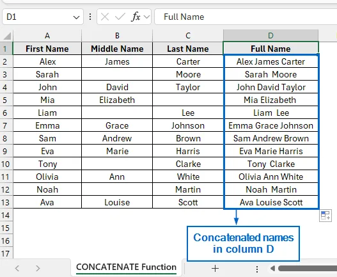Click the Name Box showing D1
This screenshot has width=337, height=277.
click(43, 17)
